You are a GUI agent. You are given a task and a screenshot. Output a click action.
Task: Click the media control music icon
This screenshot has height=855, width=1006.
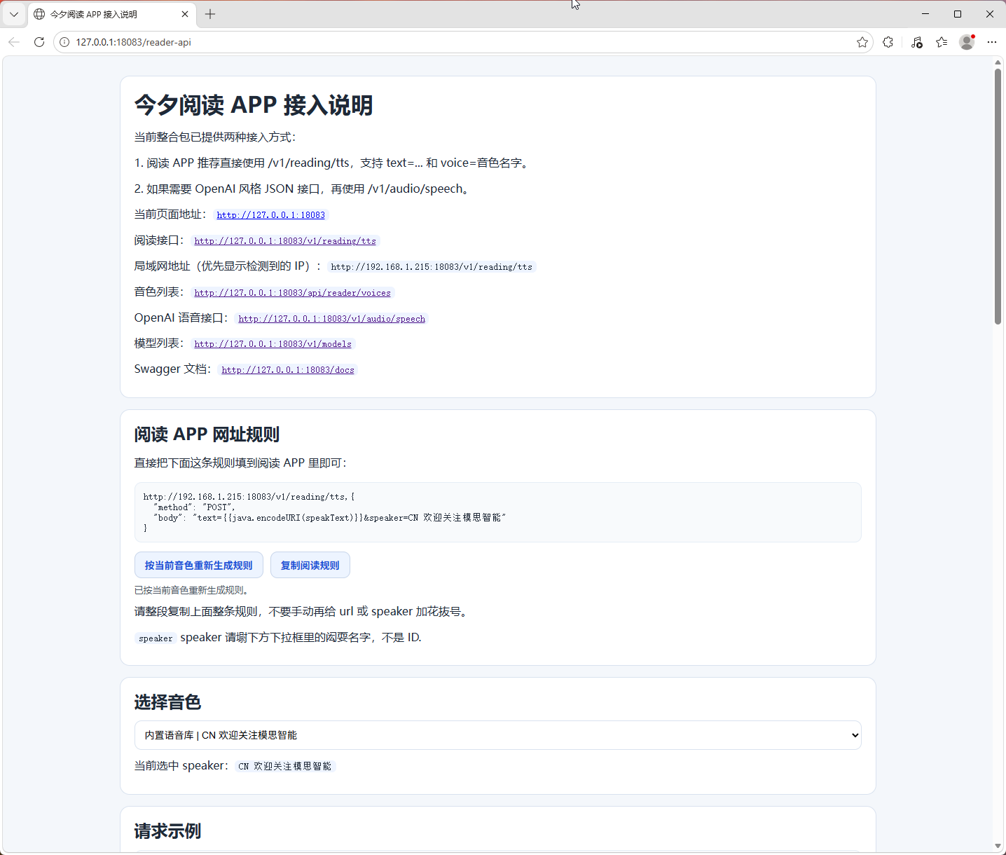[916, 42]
